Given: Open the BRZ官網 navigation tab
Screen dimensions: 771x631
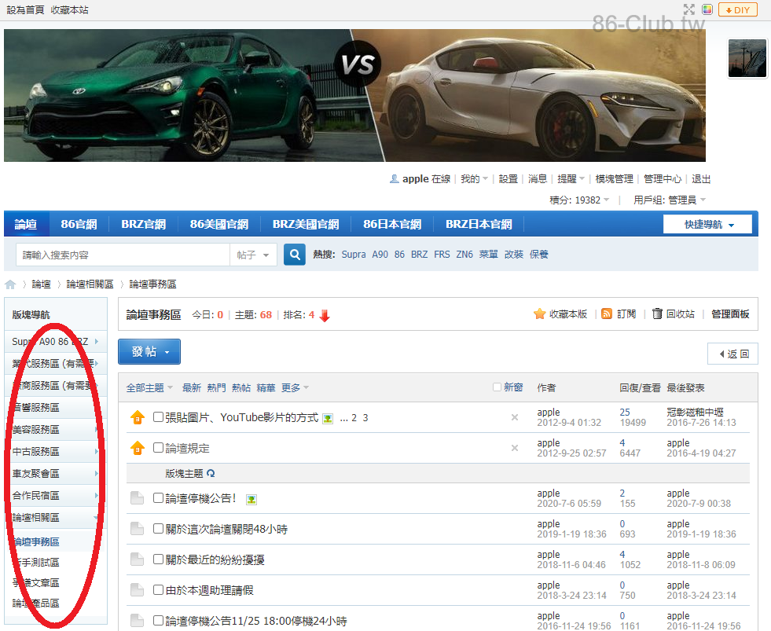Looking at the screenshot, I should tap(144, 224).
